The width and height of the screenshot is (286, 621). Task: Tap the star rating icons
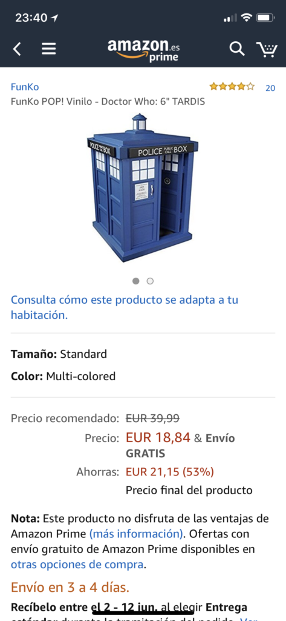click(232, 86)
